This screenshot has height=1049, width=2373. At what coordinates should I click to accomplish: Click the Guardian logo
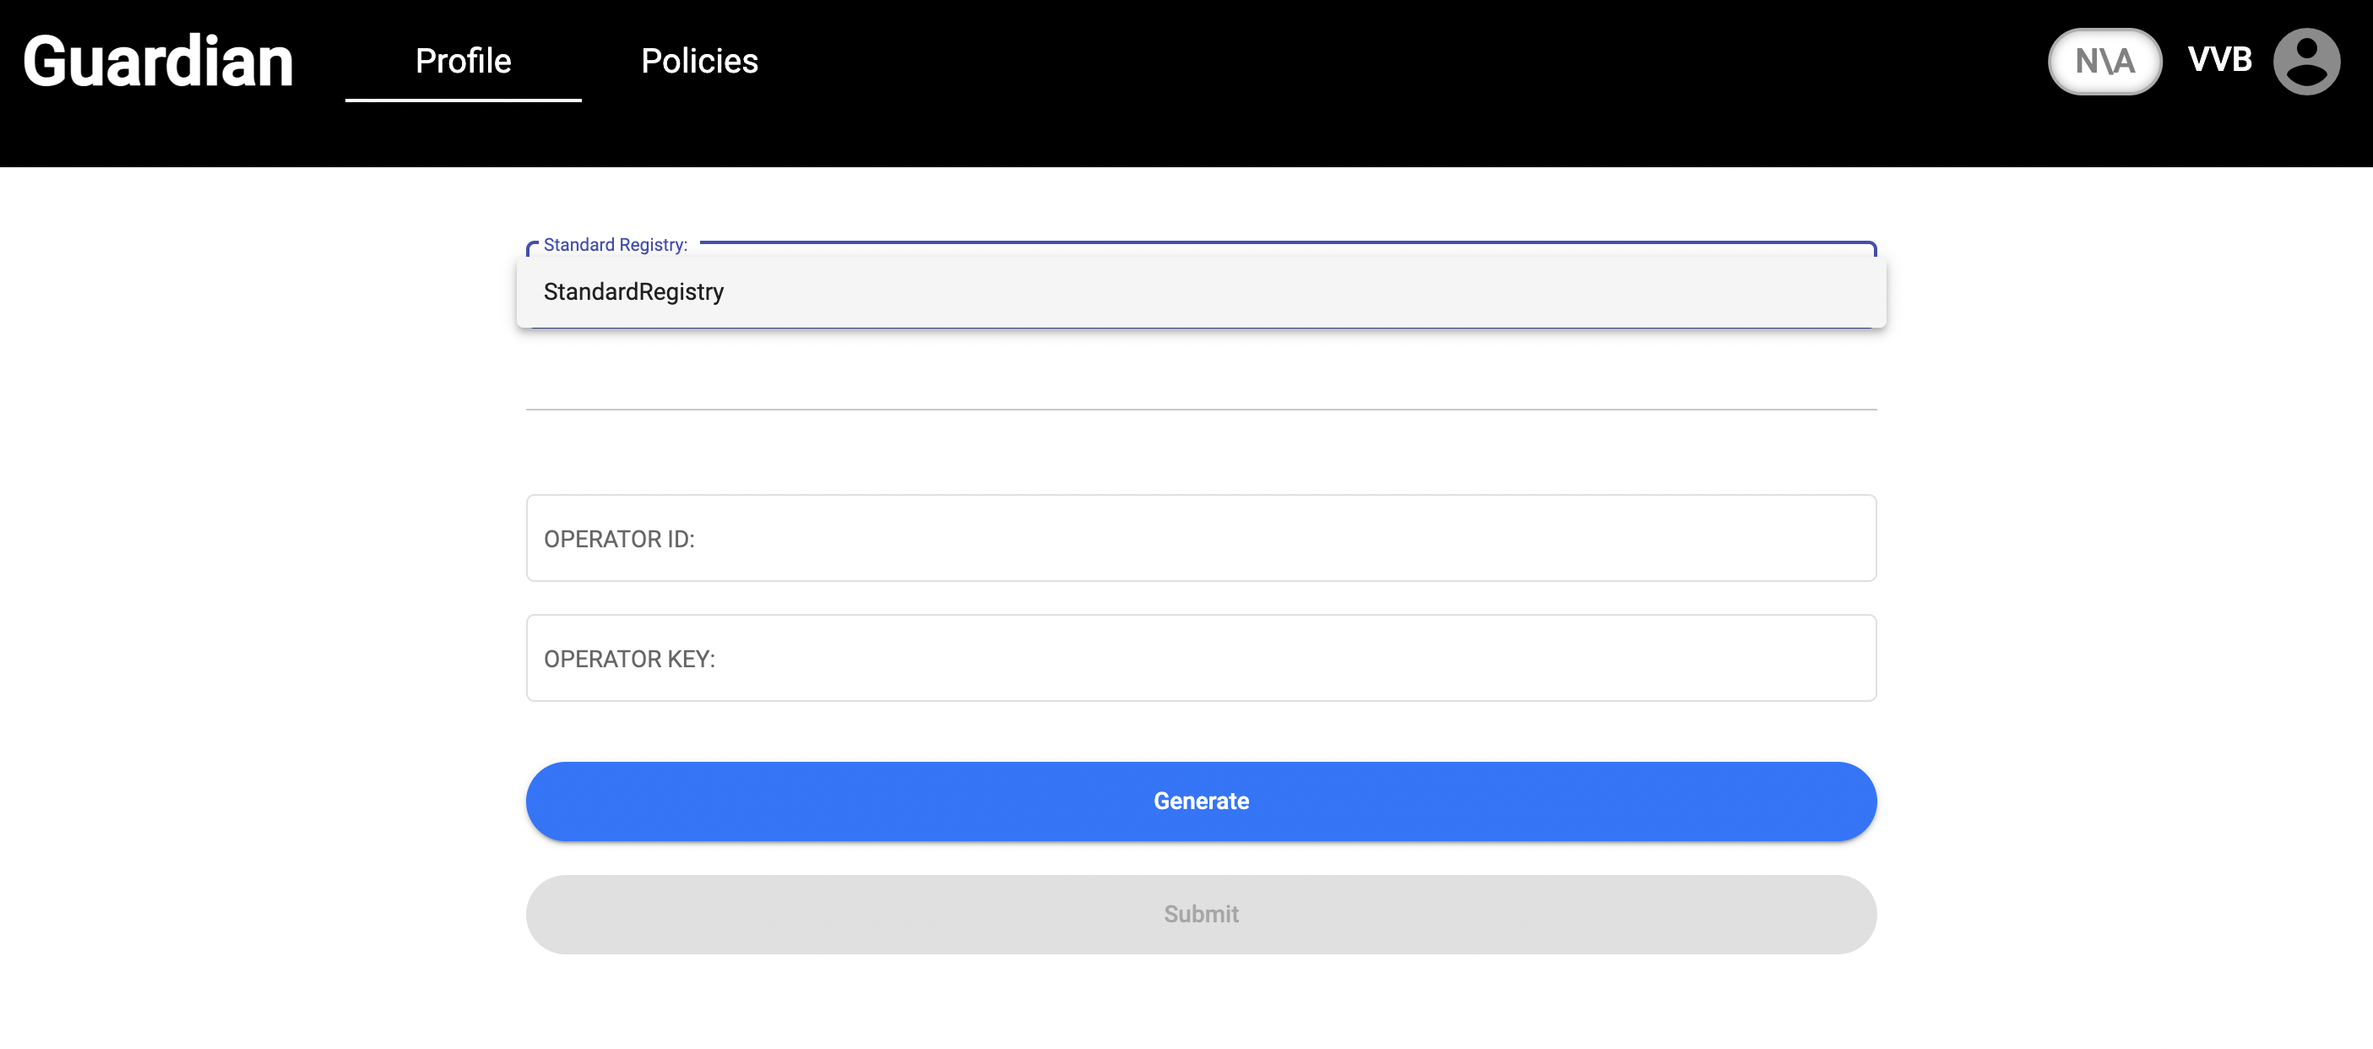pyautogui.click(x=158, y=62)
